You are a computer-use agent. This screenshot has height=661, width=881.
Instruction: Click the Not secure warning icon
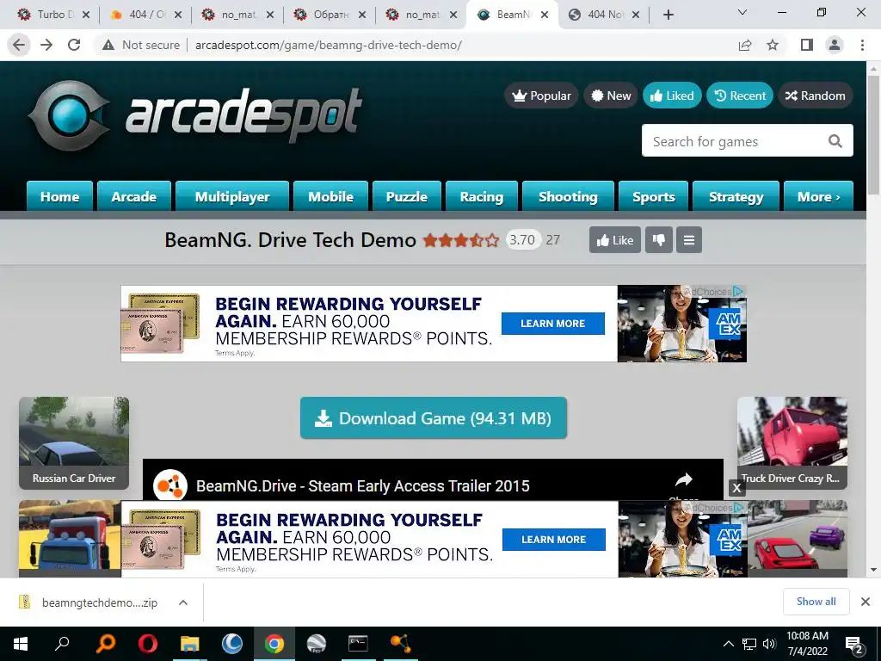click(x=108, y=45)
